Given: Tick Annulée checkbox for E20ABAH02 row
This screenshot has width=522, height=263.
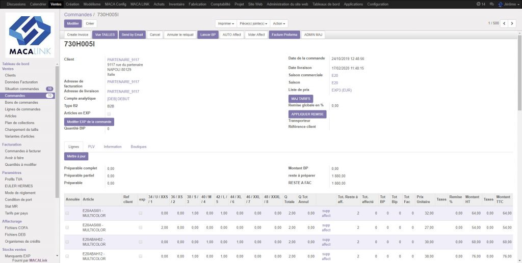Looking at the screenshot, I should pos(67,242).
